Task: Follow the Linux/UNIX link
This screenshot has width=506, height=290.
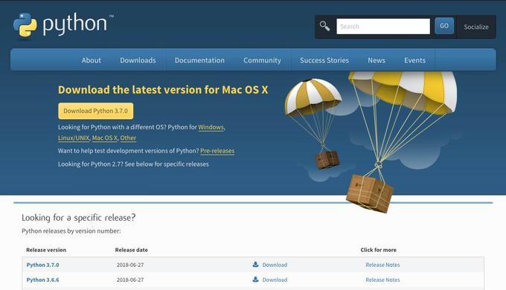Action: pos(74,138)
